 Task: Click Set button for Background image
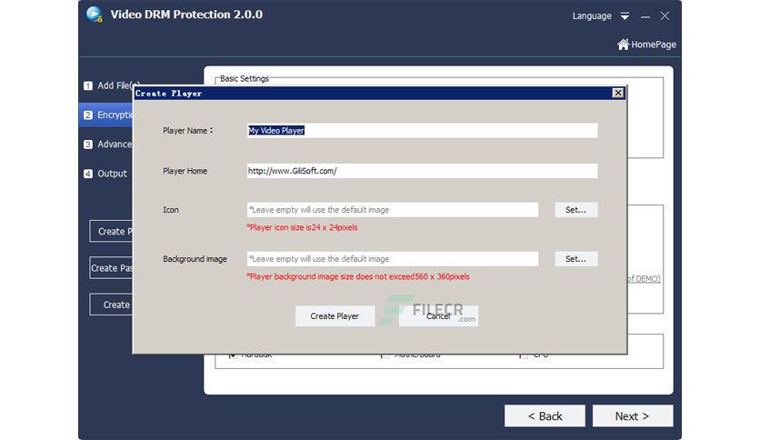coord(575,259)
